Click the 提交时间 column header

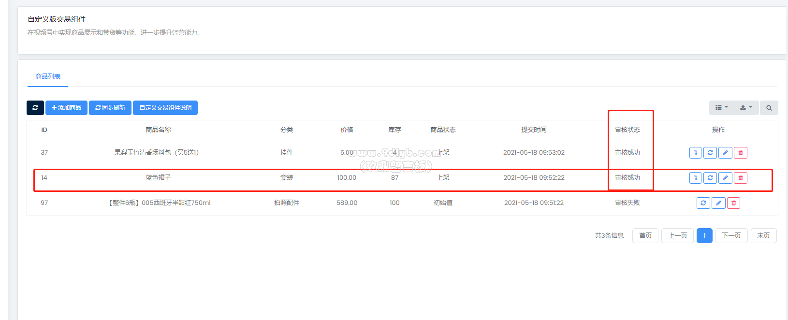click(534, 130)
